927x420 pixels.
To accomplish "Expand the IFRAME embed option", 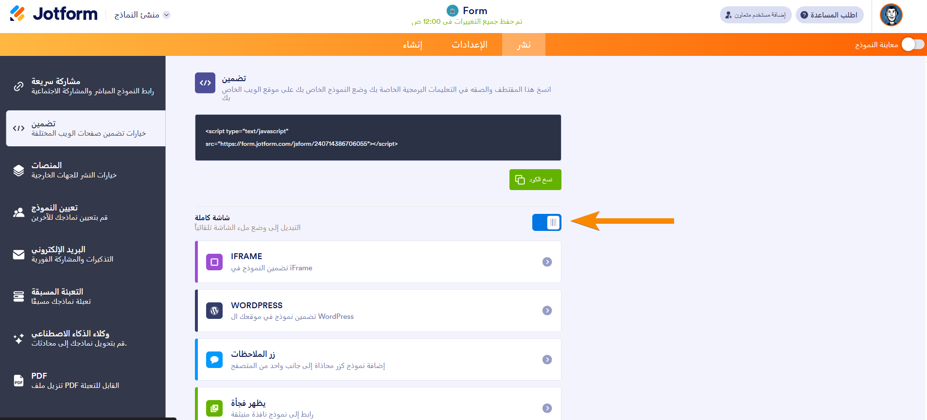I will (x=547, y=262).
